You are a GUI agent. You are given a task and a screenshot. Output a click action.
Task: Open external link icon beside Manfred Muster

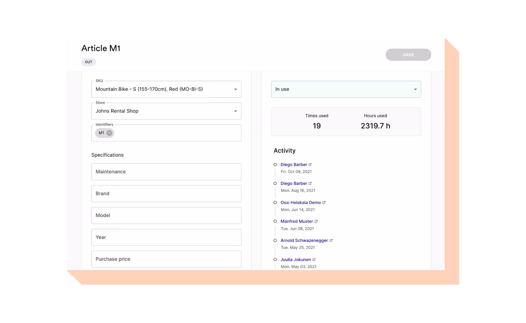[x=316, y=221]
